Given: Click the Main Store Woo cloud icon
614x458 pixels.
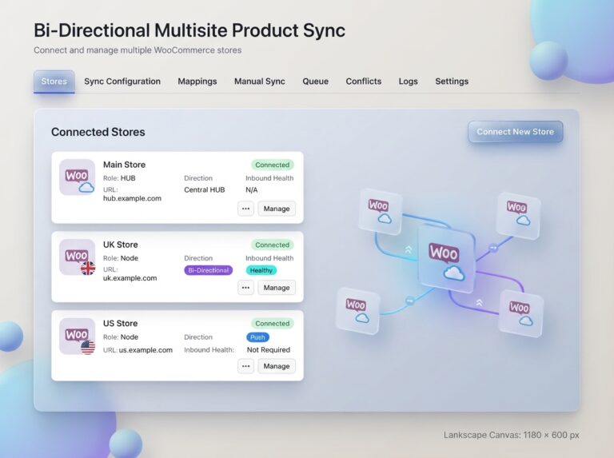Looking at the screenshot, I should click(77, 177).
